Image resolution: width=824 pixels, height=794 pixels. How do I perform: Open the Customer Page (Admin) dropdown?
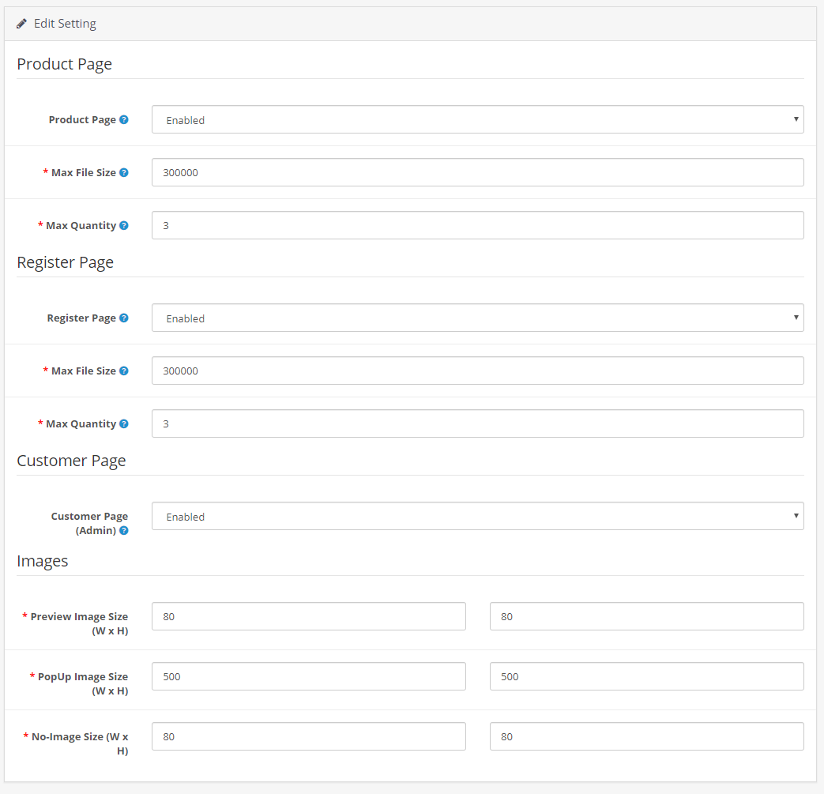click(478, 516)
